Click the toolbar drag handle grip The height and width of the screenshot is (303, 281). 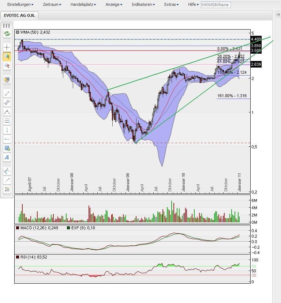(6, 26)
